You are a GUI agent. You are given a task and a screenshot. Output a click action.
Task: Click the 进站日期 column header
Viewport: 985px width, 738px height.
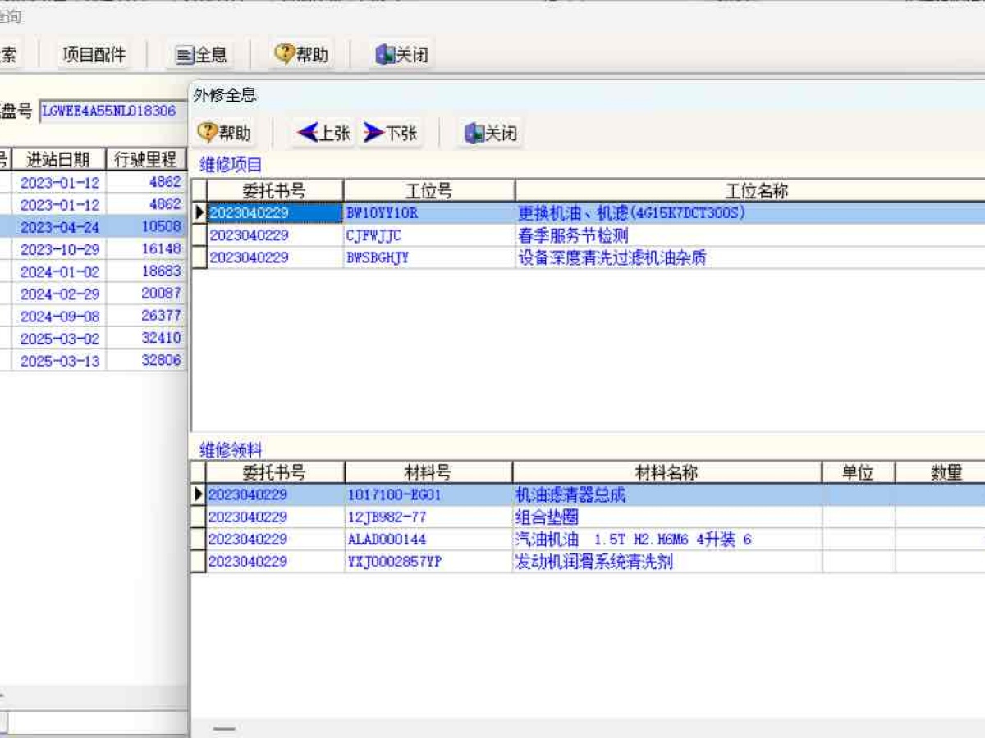pos(58,159)
